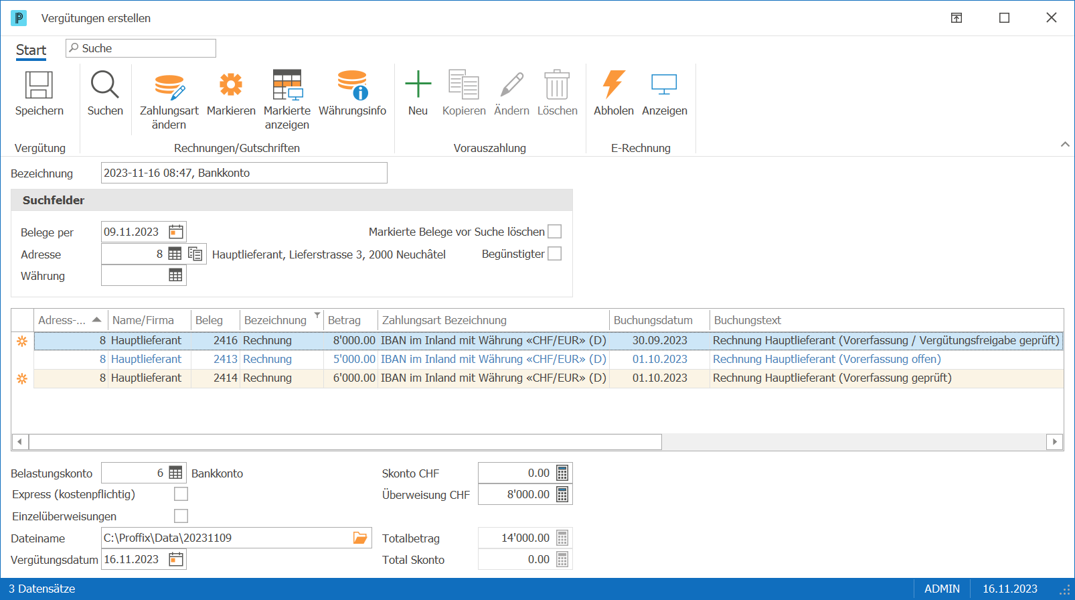Open lookup table icon for Währung
Image resolution: width=1075 pixels, height=600 pixels.
[175, 275]
